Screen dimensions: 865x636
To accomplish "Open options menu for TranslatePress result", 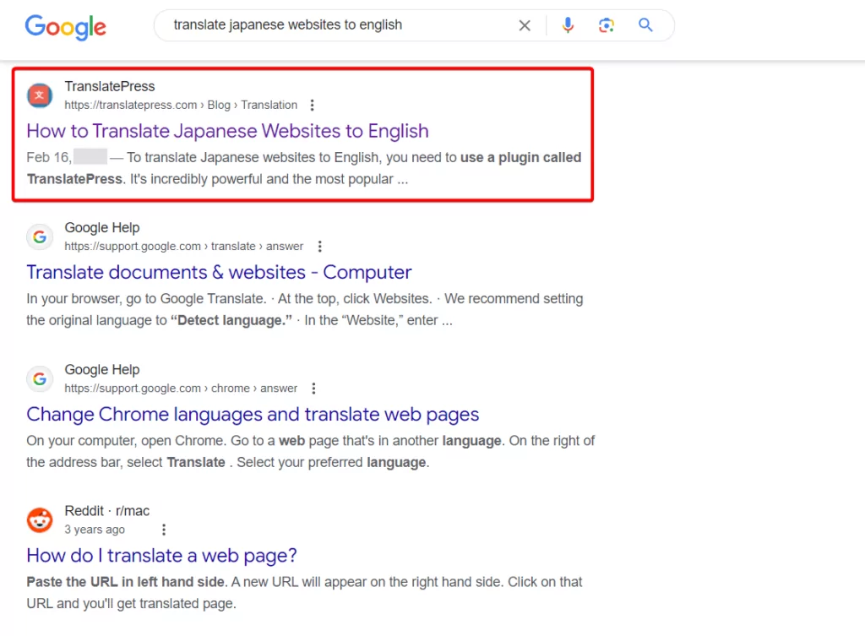I will [313, 105].
